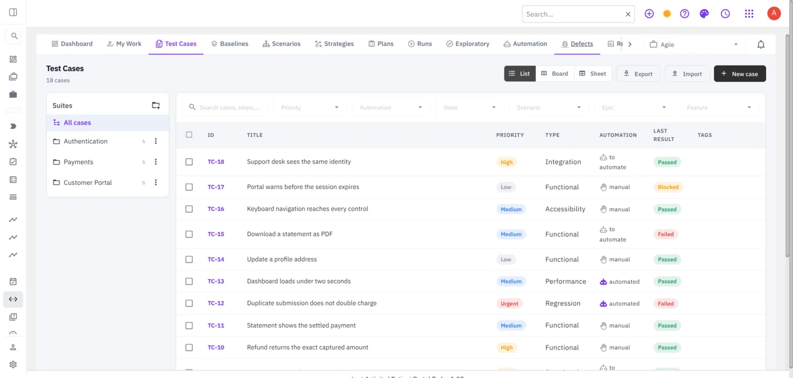Open the theme palette icon
The image size is (793, 378).
[704, 14]
